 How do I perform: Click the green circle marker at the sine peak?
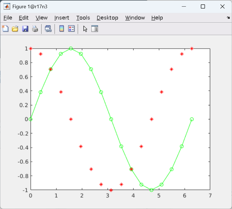71,48
